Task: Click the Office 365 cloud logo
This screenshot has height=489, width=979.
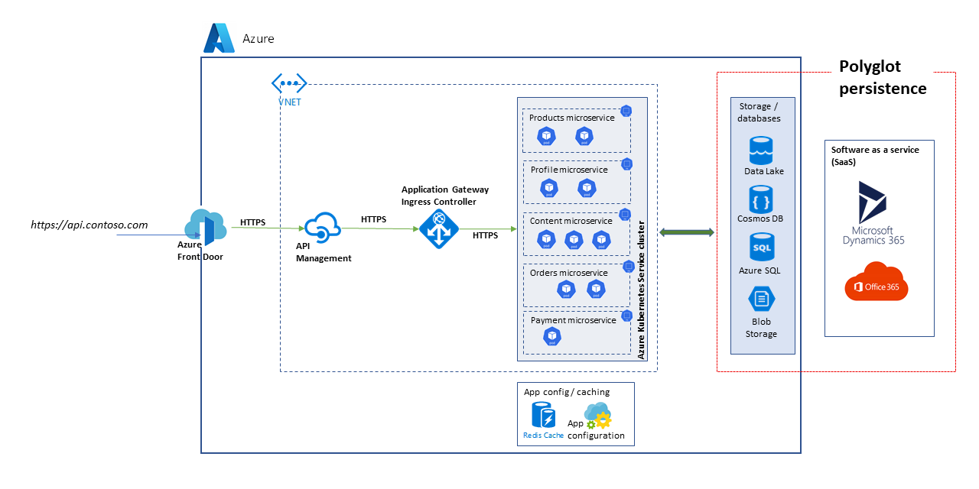Action: coord(876,281)
